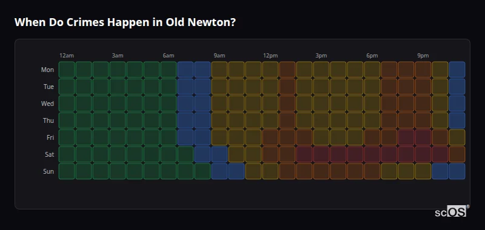Click the Saturday 9am blue cell
485x230 pixels.
pos(219,154)
